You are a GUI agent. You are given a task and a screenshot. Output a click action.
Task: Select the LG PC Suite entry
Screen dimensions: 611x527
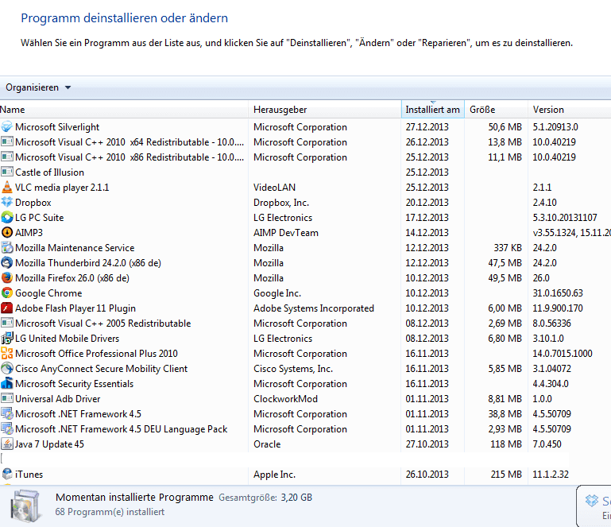click(x=40, y=218)
